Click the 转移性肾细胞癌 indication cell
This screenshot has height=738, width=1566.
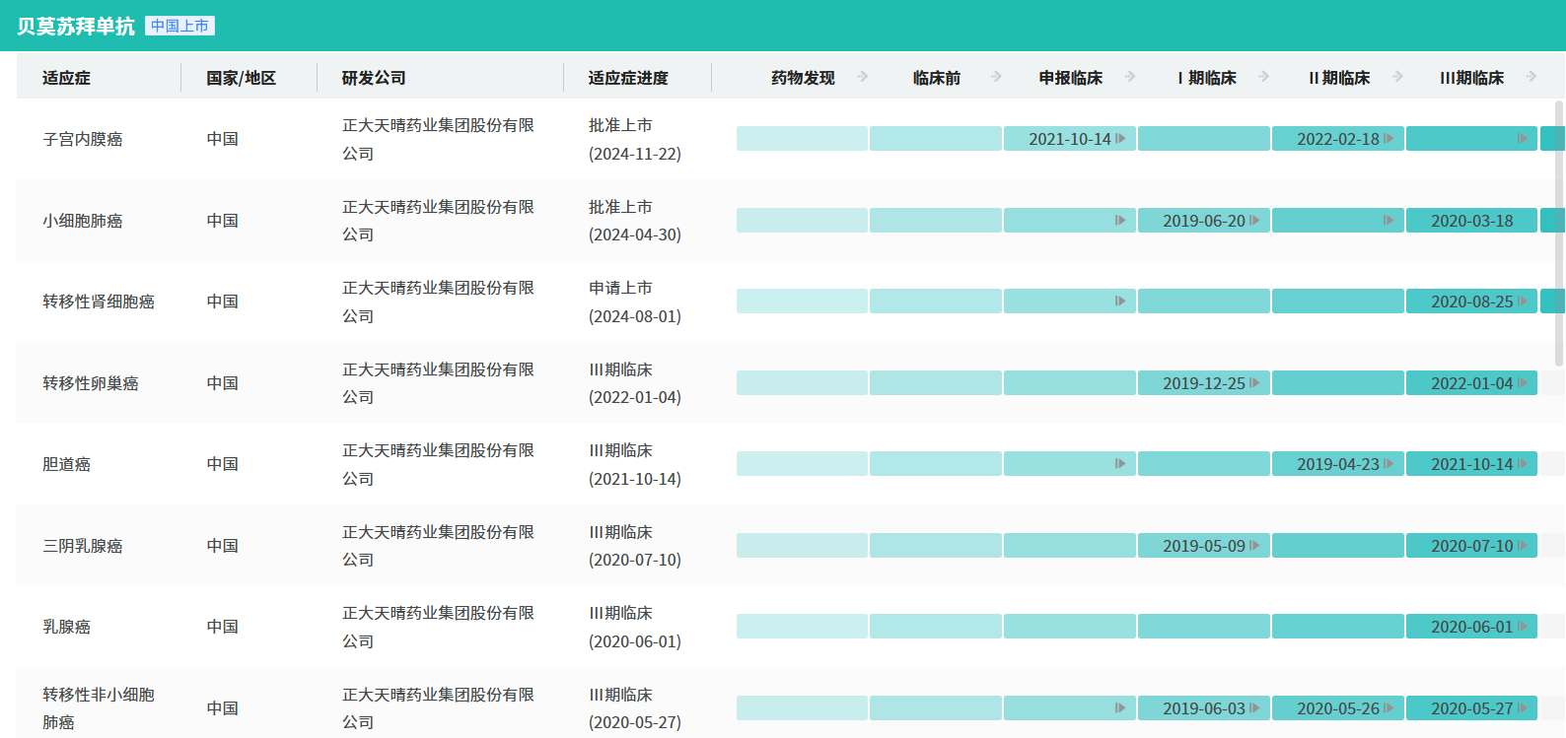pyautogui.click(x=99, y=302)
